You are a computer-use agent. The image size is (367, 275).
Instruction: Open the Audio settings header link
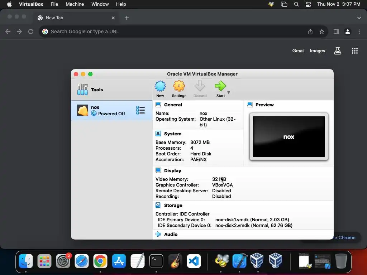(x=171, y=234)
